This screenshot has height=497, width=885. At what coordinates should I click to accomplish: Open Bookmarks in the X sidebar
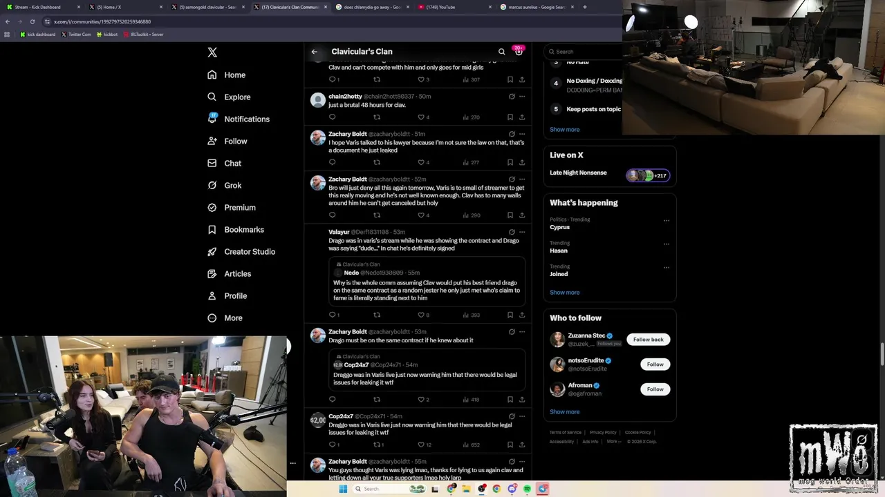click(236, 229)
